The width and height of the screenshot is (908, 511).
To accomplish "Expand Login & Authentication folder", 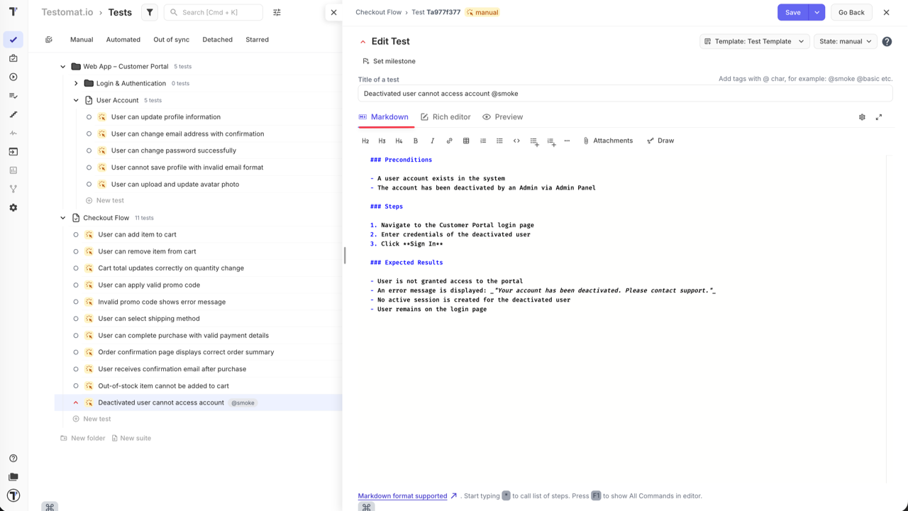I will pyautogui.click(x=76, y=83).
